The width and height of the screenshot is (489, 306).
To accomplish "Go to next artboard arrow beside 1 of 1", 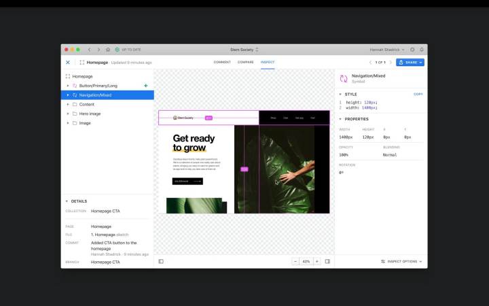I will tap(391, 63).
